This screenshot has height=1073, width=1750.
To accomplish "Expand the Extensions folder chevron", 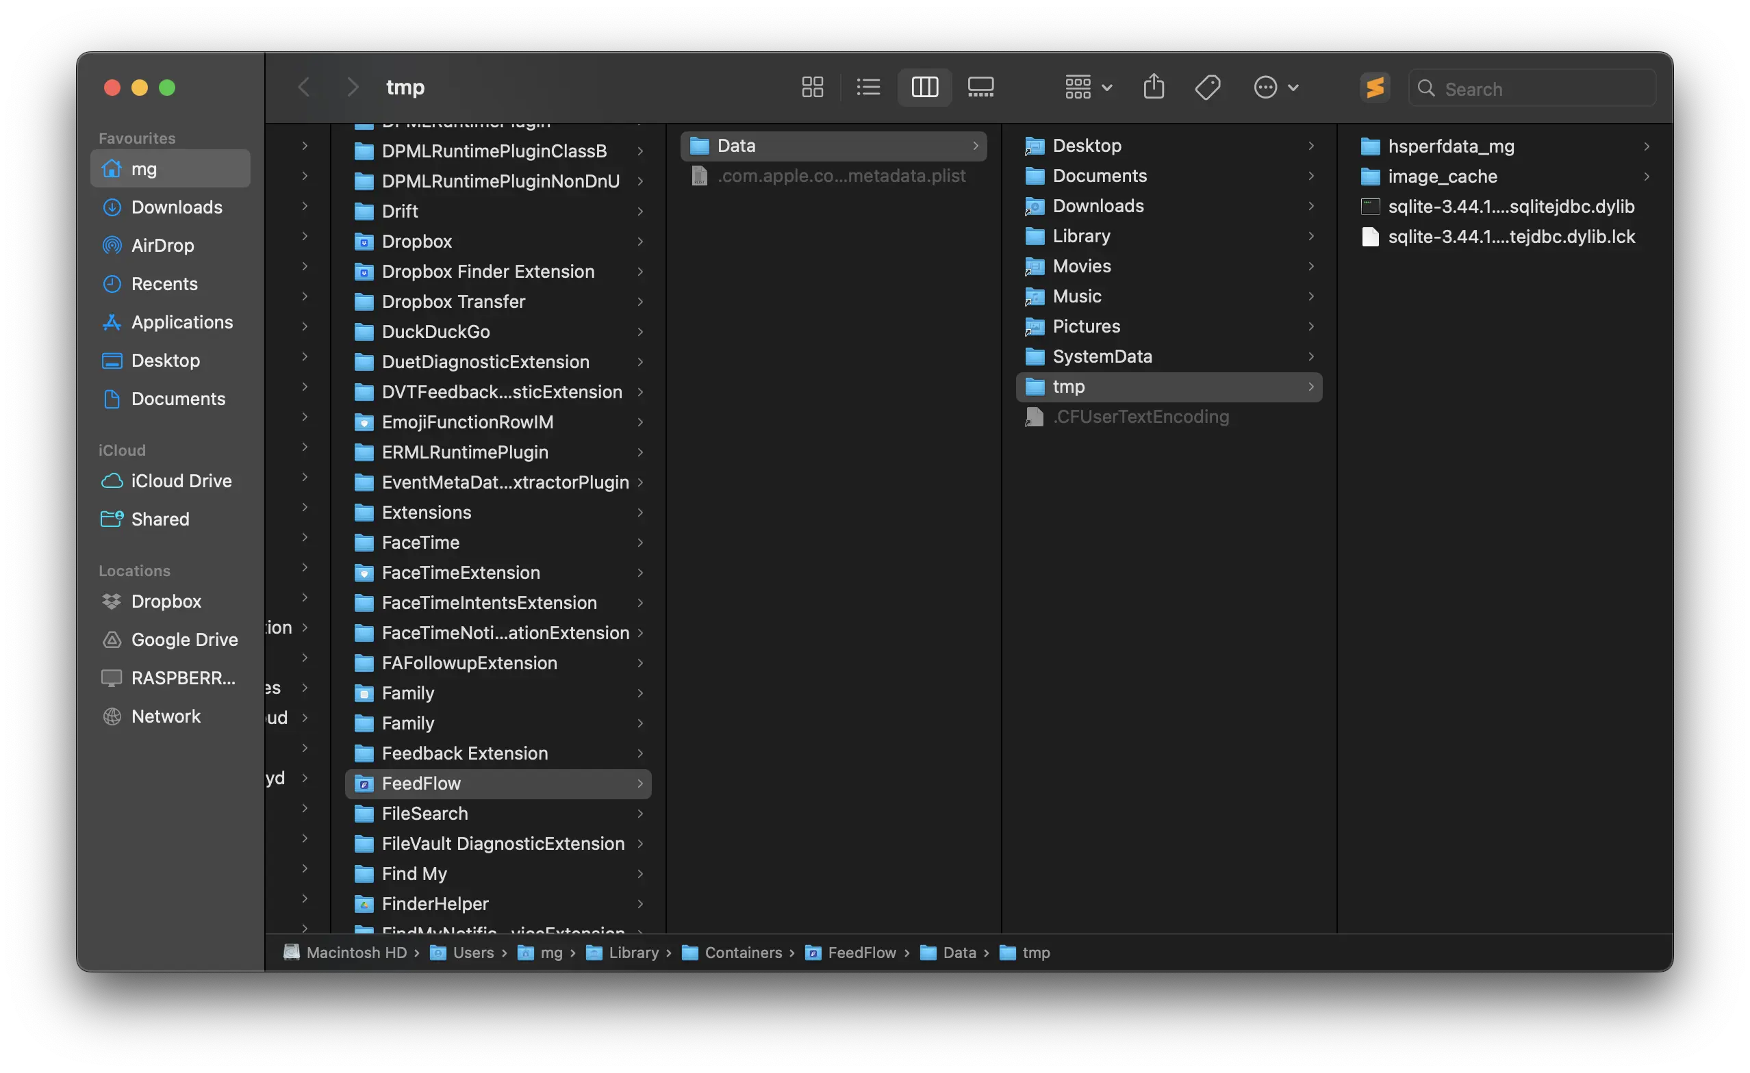I will click(640, 513).
